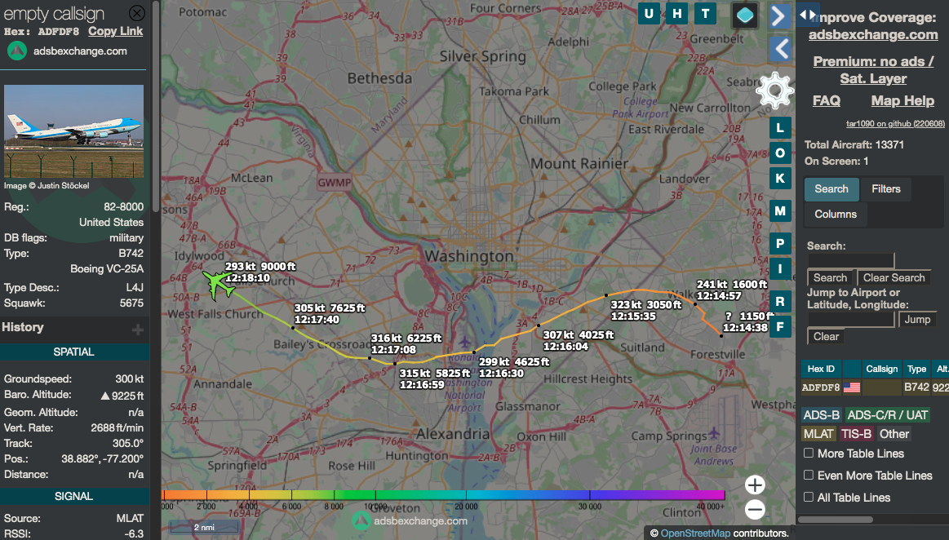Click the right arrow sidebar button
The height and width of the screenshot is (540, 949).
779,16
